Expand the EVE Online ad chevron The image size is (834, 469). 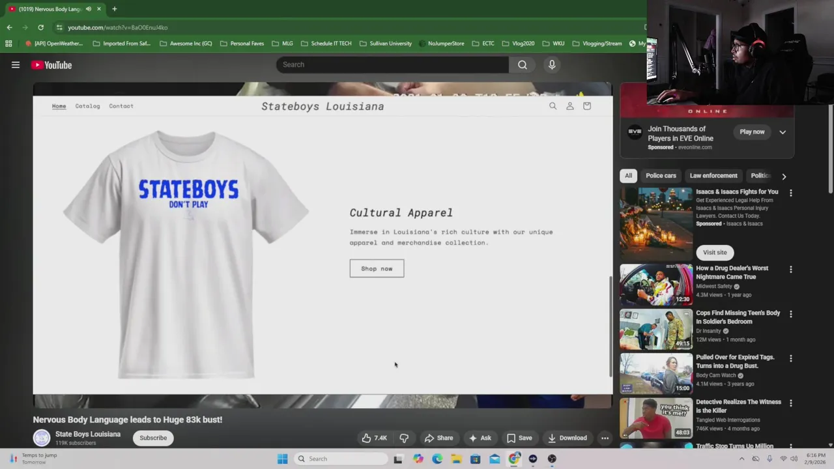pos(783,132)
